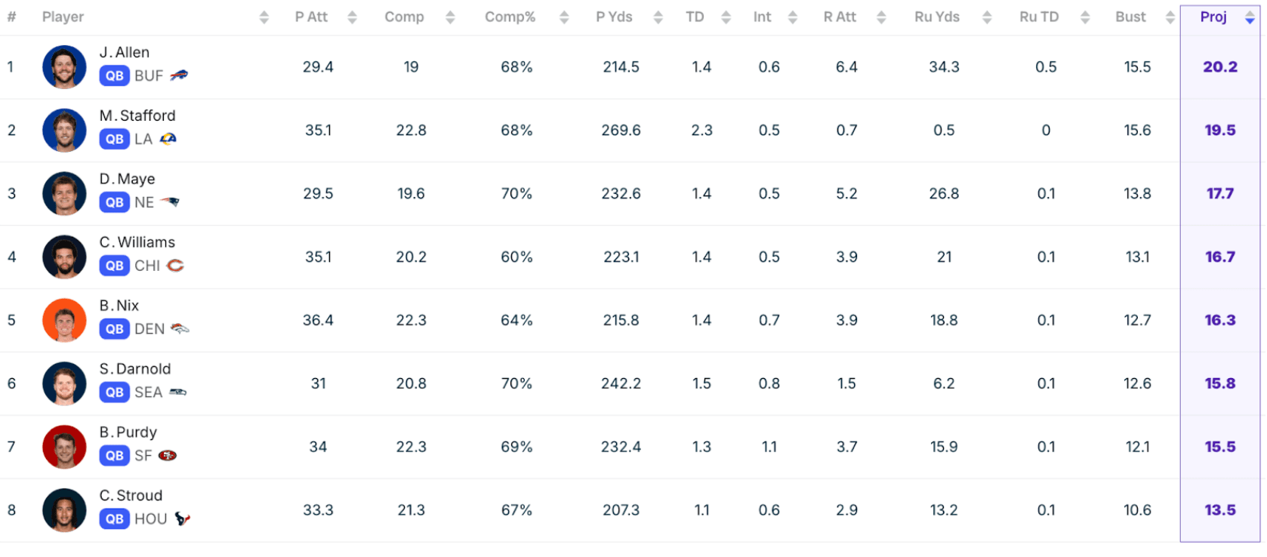1267x557 pixels.
Task: Click the Texans logo next to HOU
Action: coord(182,519)
